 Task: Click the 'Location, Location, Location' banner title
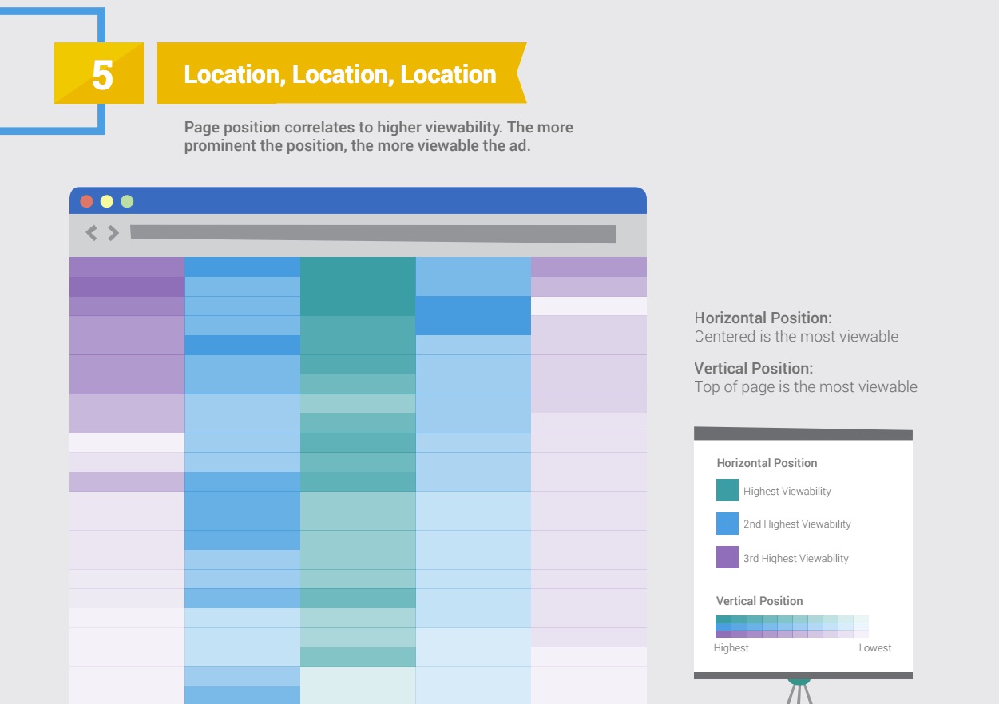(340, 74)
